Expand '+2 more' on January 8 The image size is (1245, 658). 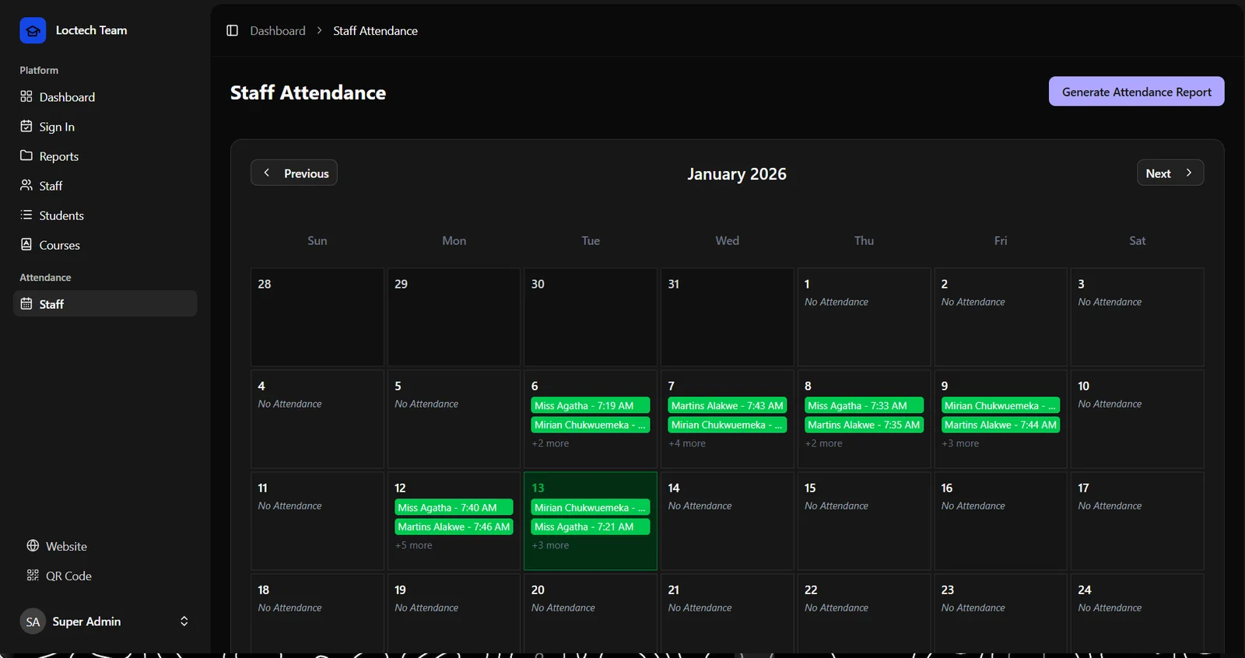click(823, 443)
